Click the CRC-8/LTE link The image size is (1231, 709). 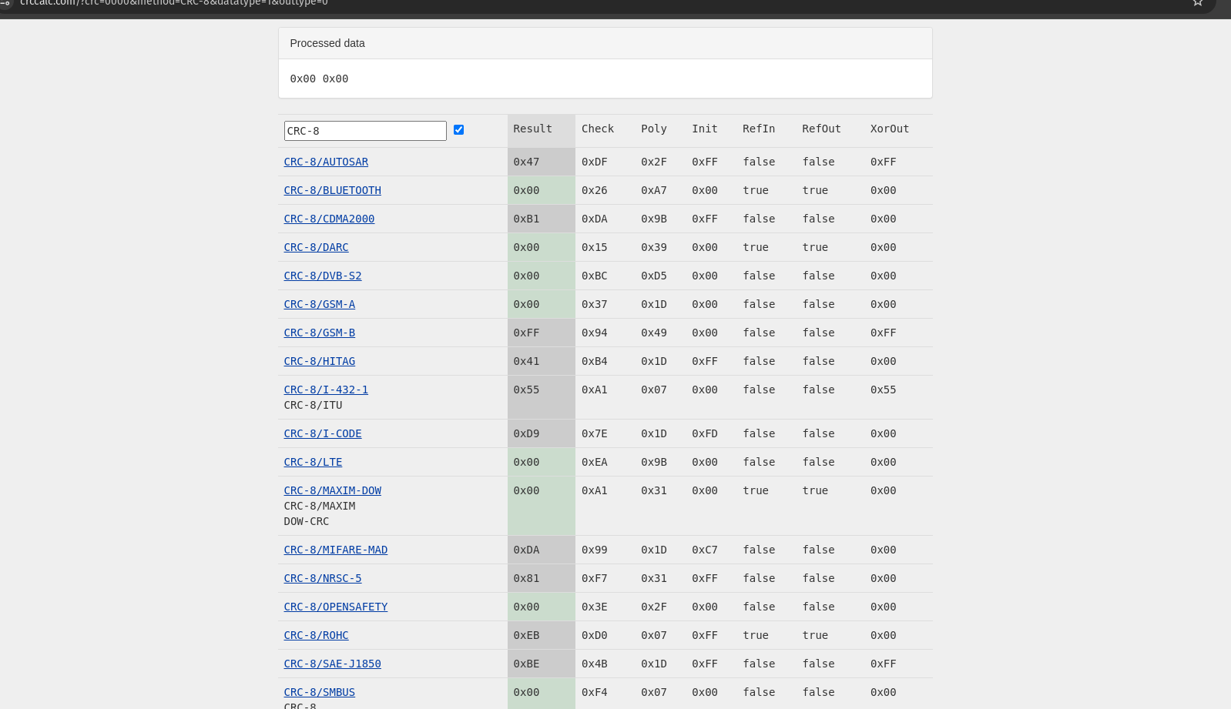coord(313,462)
